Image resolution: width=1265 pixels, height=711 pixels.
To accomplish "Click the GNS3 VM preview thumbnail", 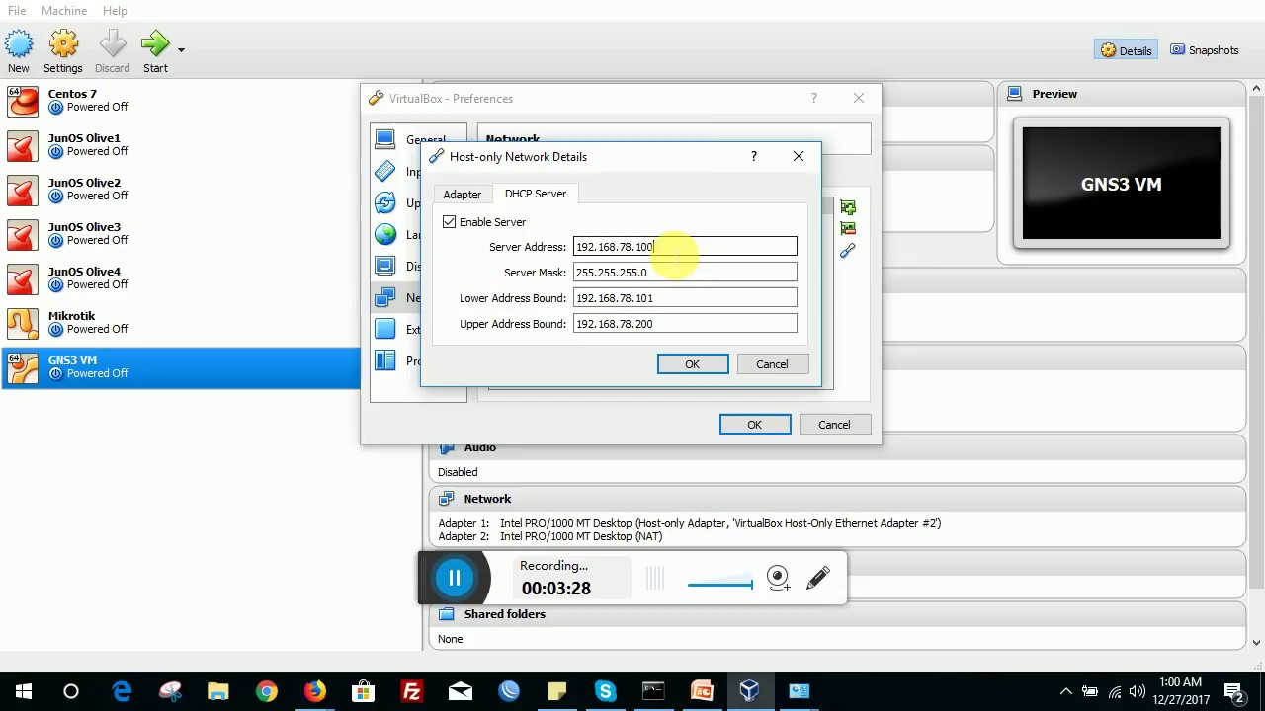I will click(1122, 184).
